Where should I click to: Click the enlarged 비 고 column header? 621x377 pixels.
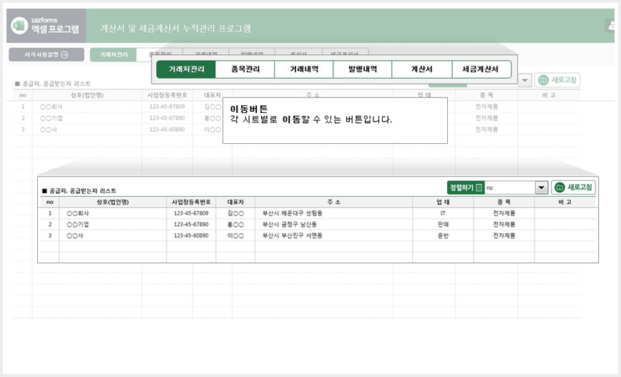564,202
